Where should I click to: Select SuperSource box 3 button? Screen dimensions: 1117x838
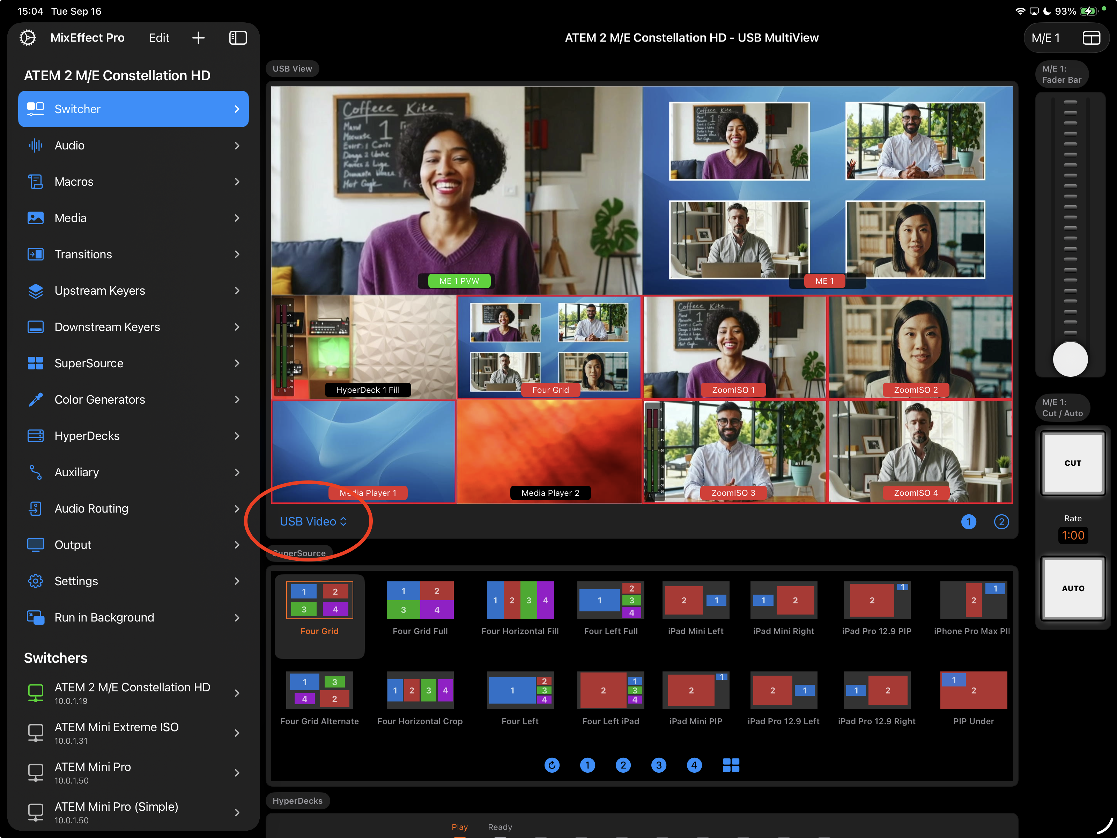point(658,765)
